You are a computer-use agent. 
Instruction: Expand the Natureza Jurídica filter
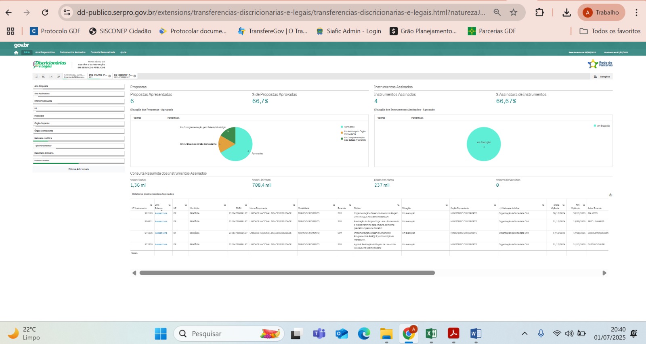click(x=79, y=138)
